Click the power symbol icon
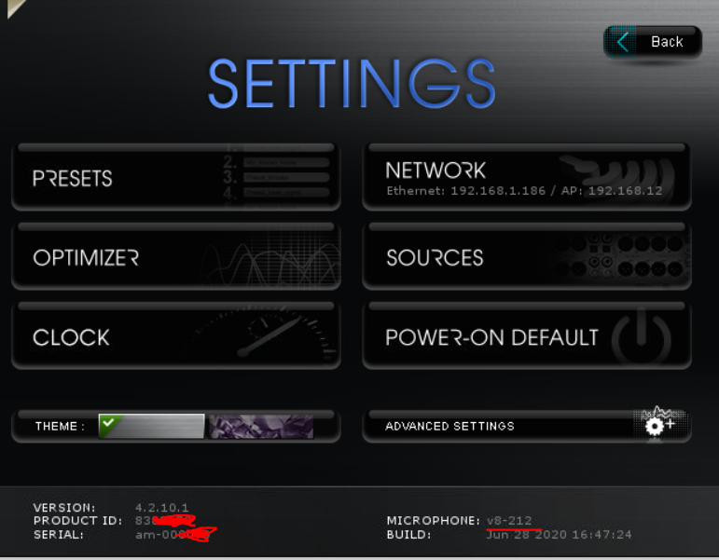The height and width of the screenshot is (560, 719). (x=642, y=336)
